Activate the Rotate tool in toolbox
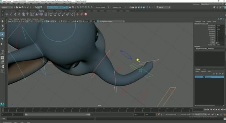 [2, 39]
